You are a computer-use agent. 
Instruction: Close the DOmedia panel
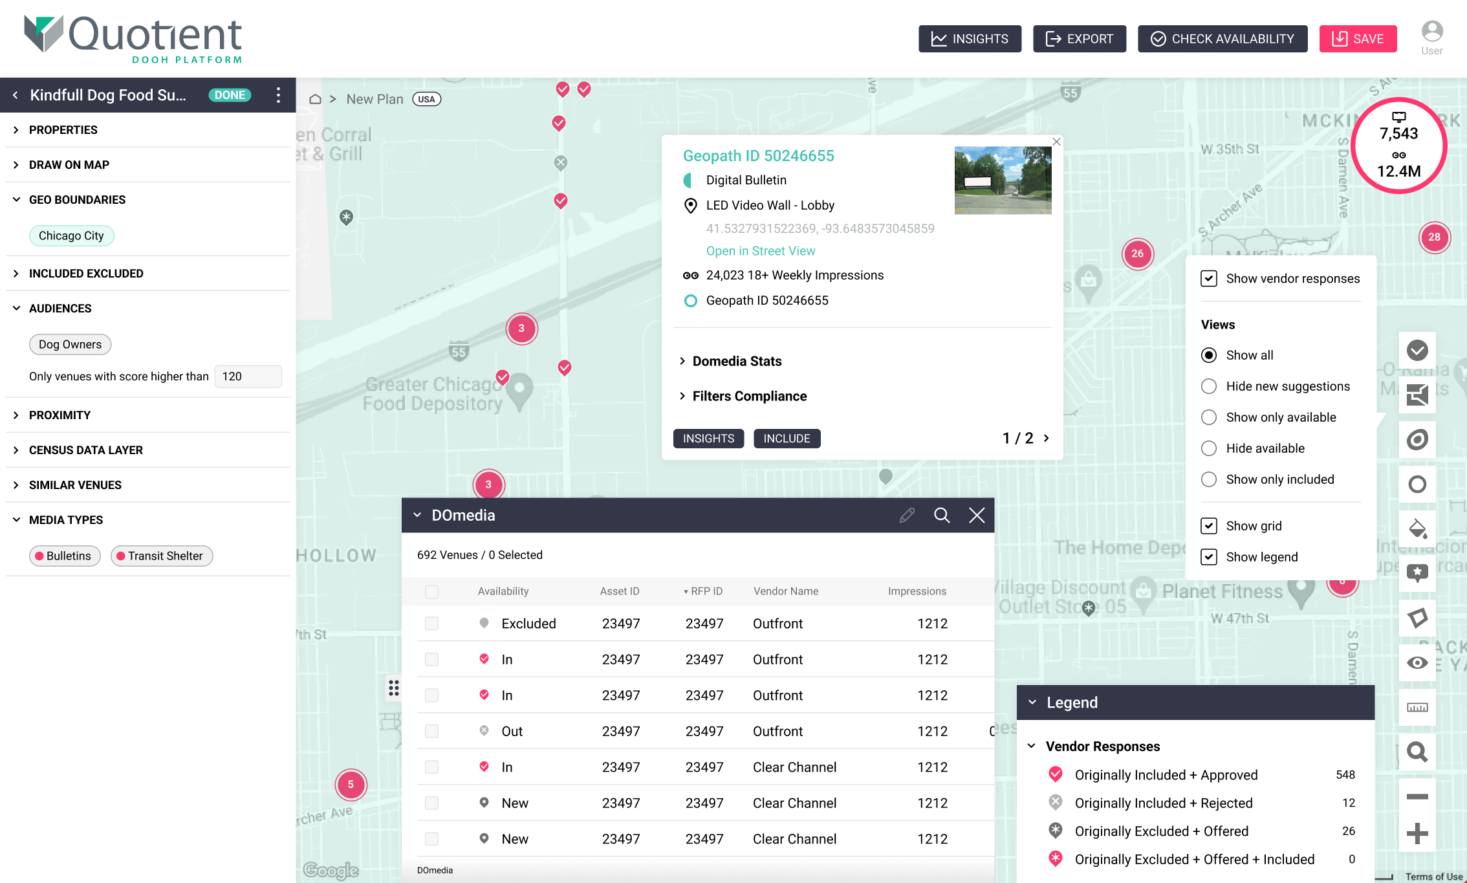(x=977, y=515)
